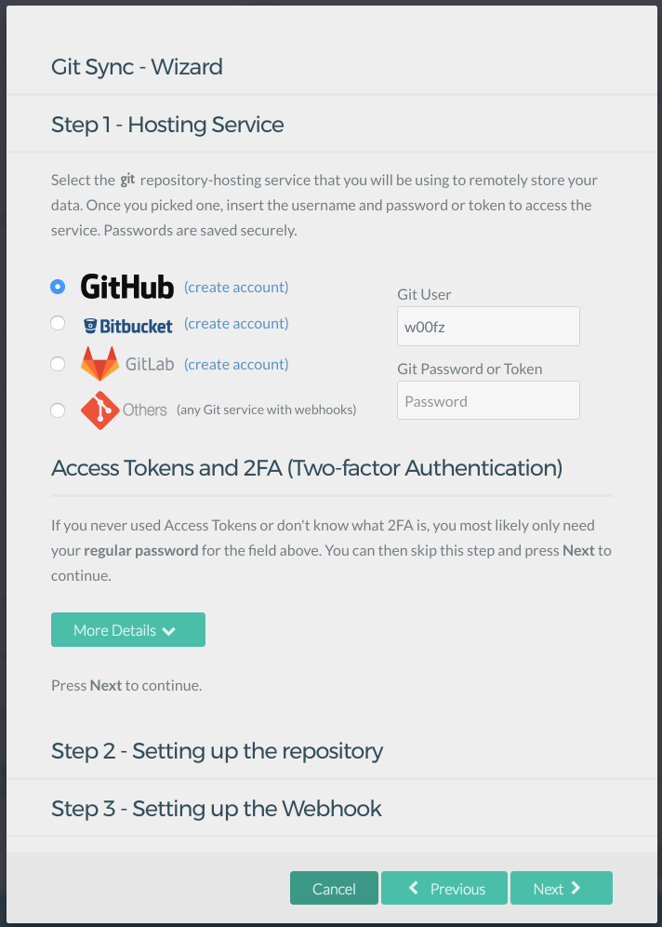Screen dimensions: 662x927
Task: Click the small git logo in the description
Action: [x=127, y=179]
